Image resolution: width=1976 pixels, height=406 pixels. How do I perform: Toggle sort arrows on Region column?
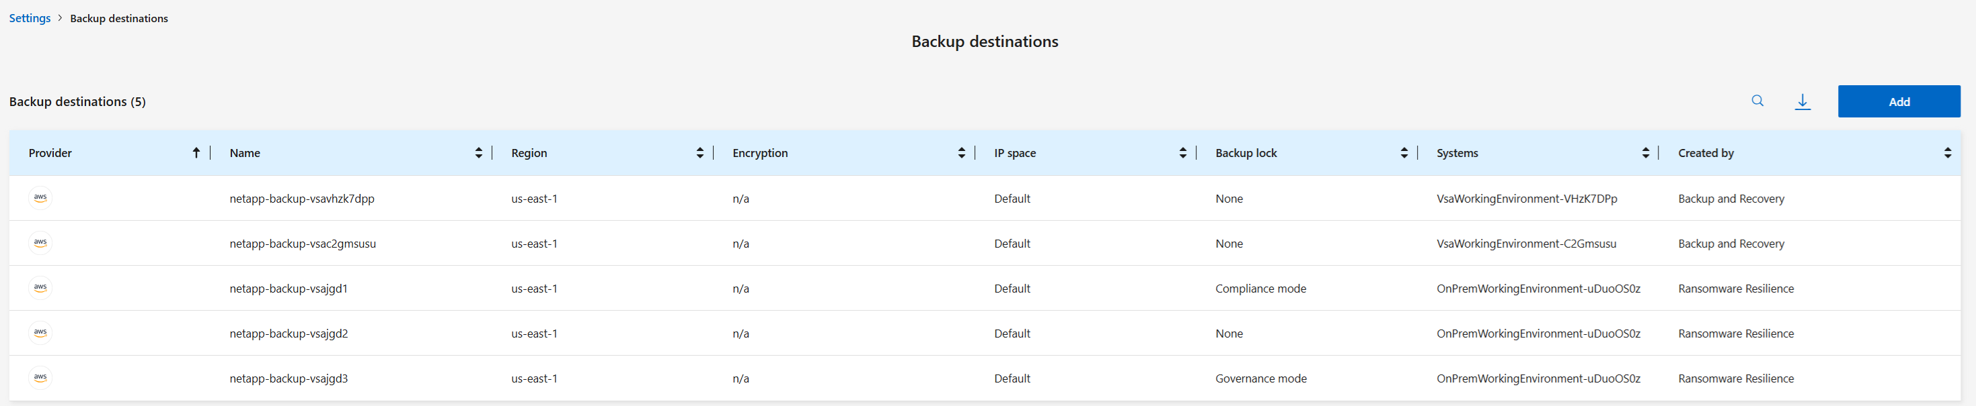coord(699,153)
